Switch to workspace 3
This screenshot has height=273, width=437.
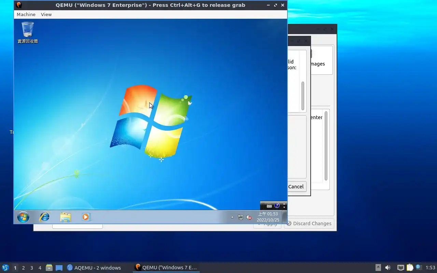point(31,268)
